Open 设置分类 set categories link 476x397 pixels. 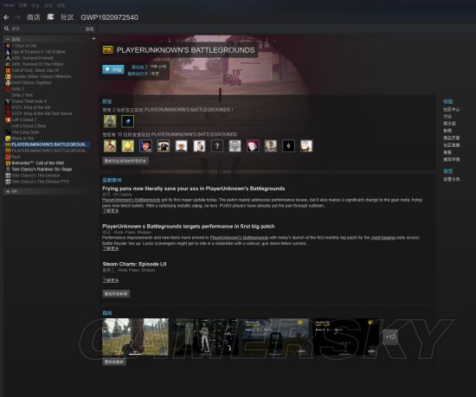[x=453, y=179]
